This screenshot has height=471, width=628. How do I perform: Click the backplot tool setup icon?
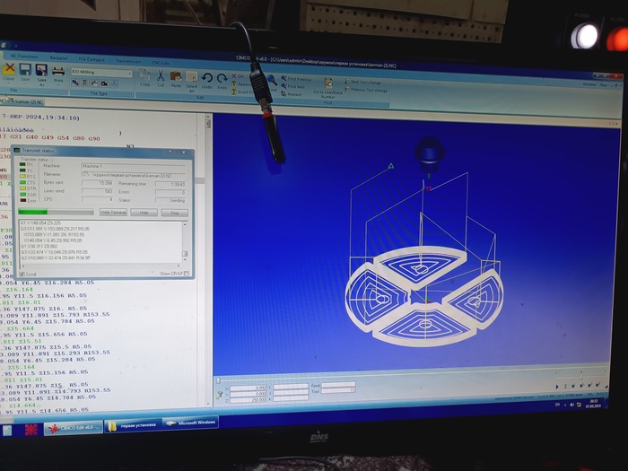[x=219, y=395]
